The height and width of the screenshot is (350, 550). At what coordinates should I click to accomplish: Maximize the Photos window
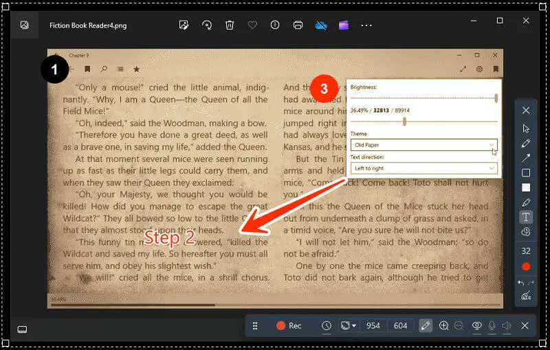click(500, 21)
